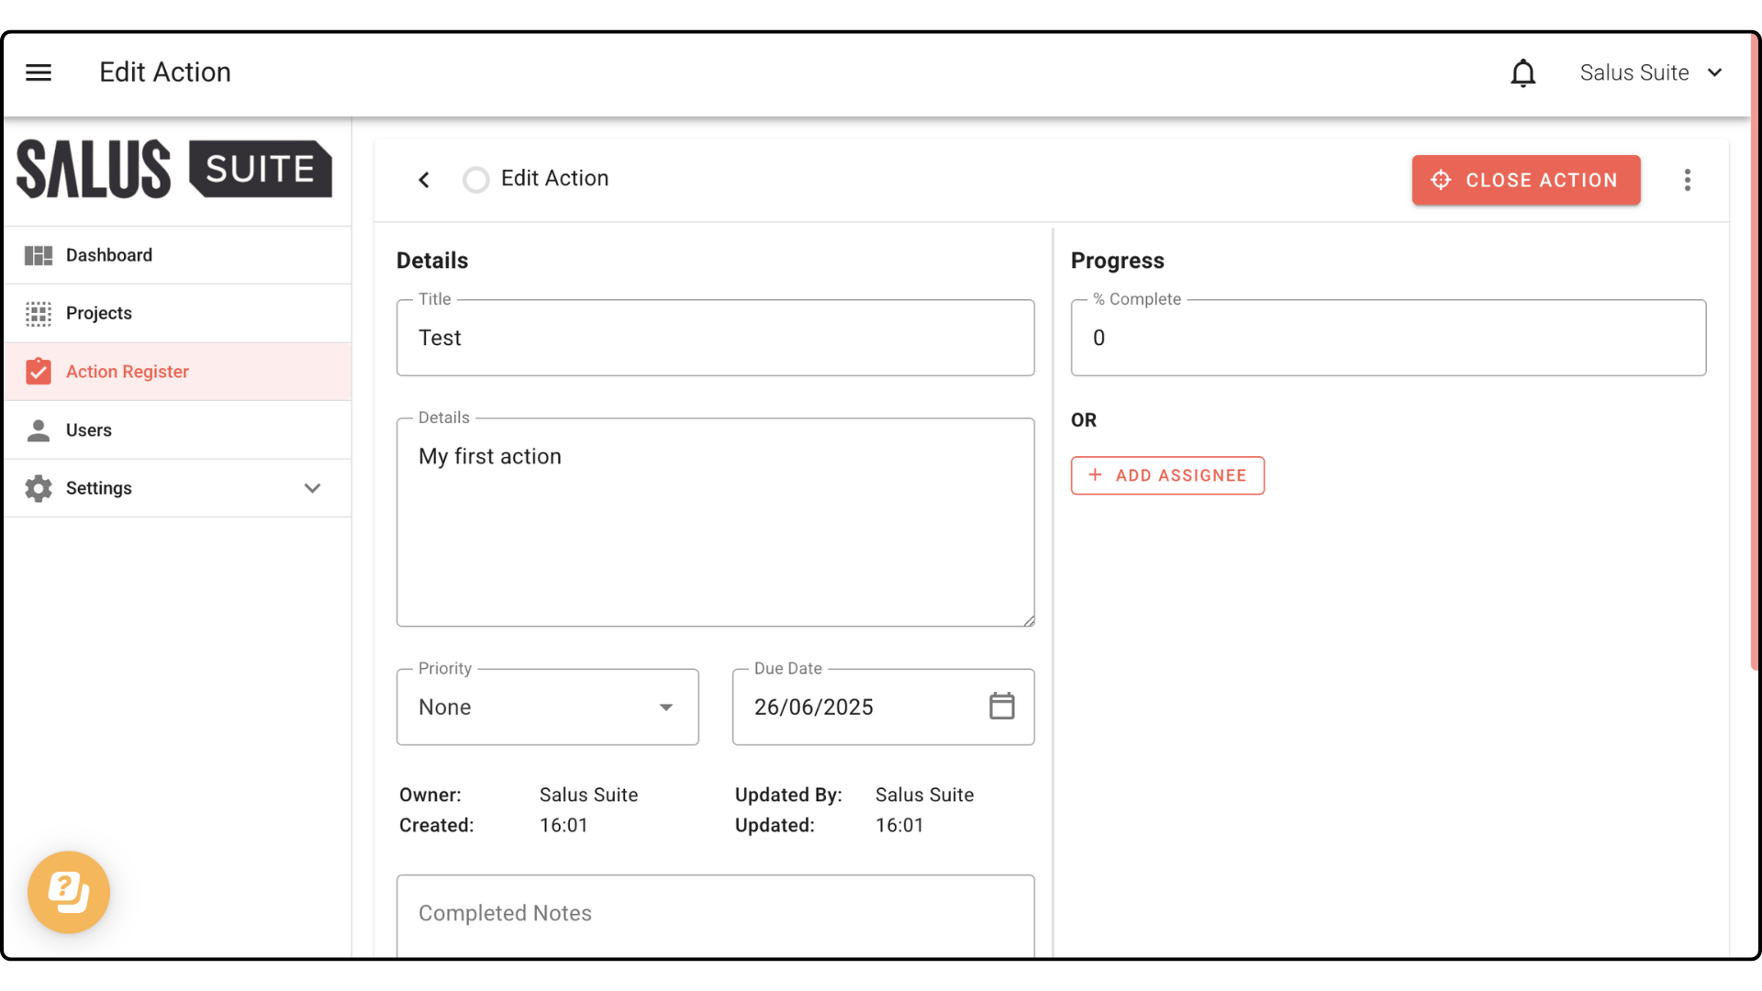Click the Users person icon

39,429
